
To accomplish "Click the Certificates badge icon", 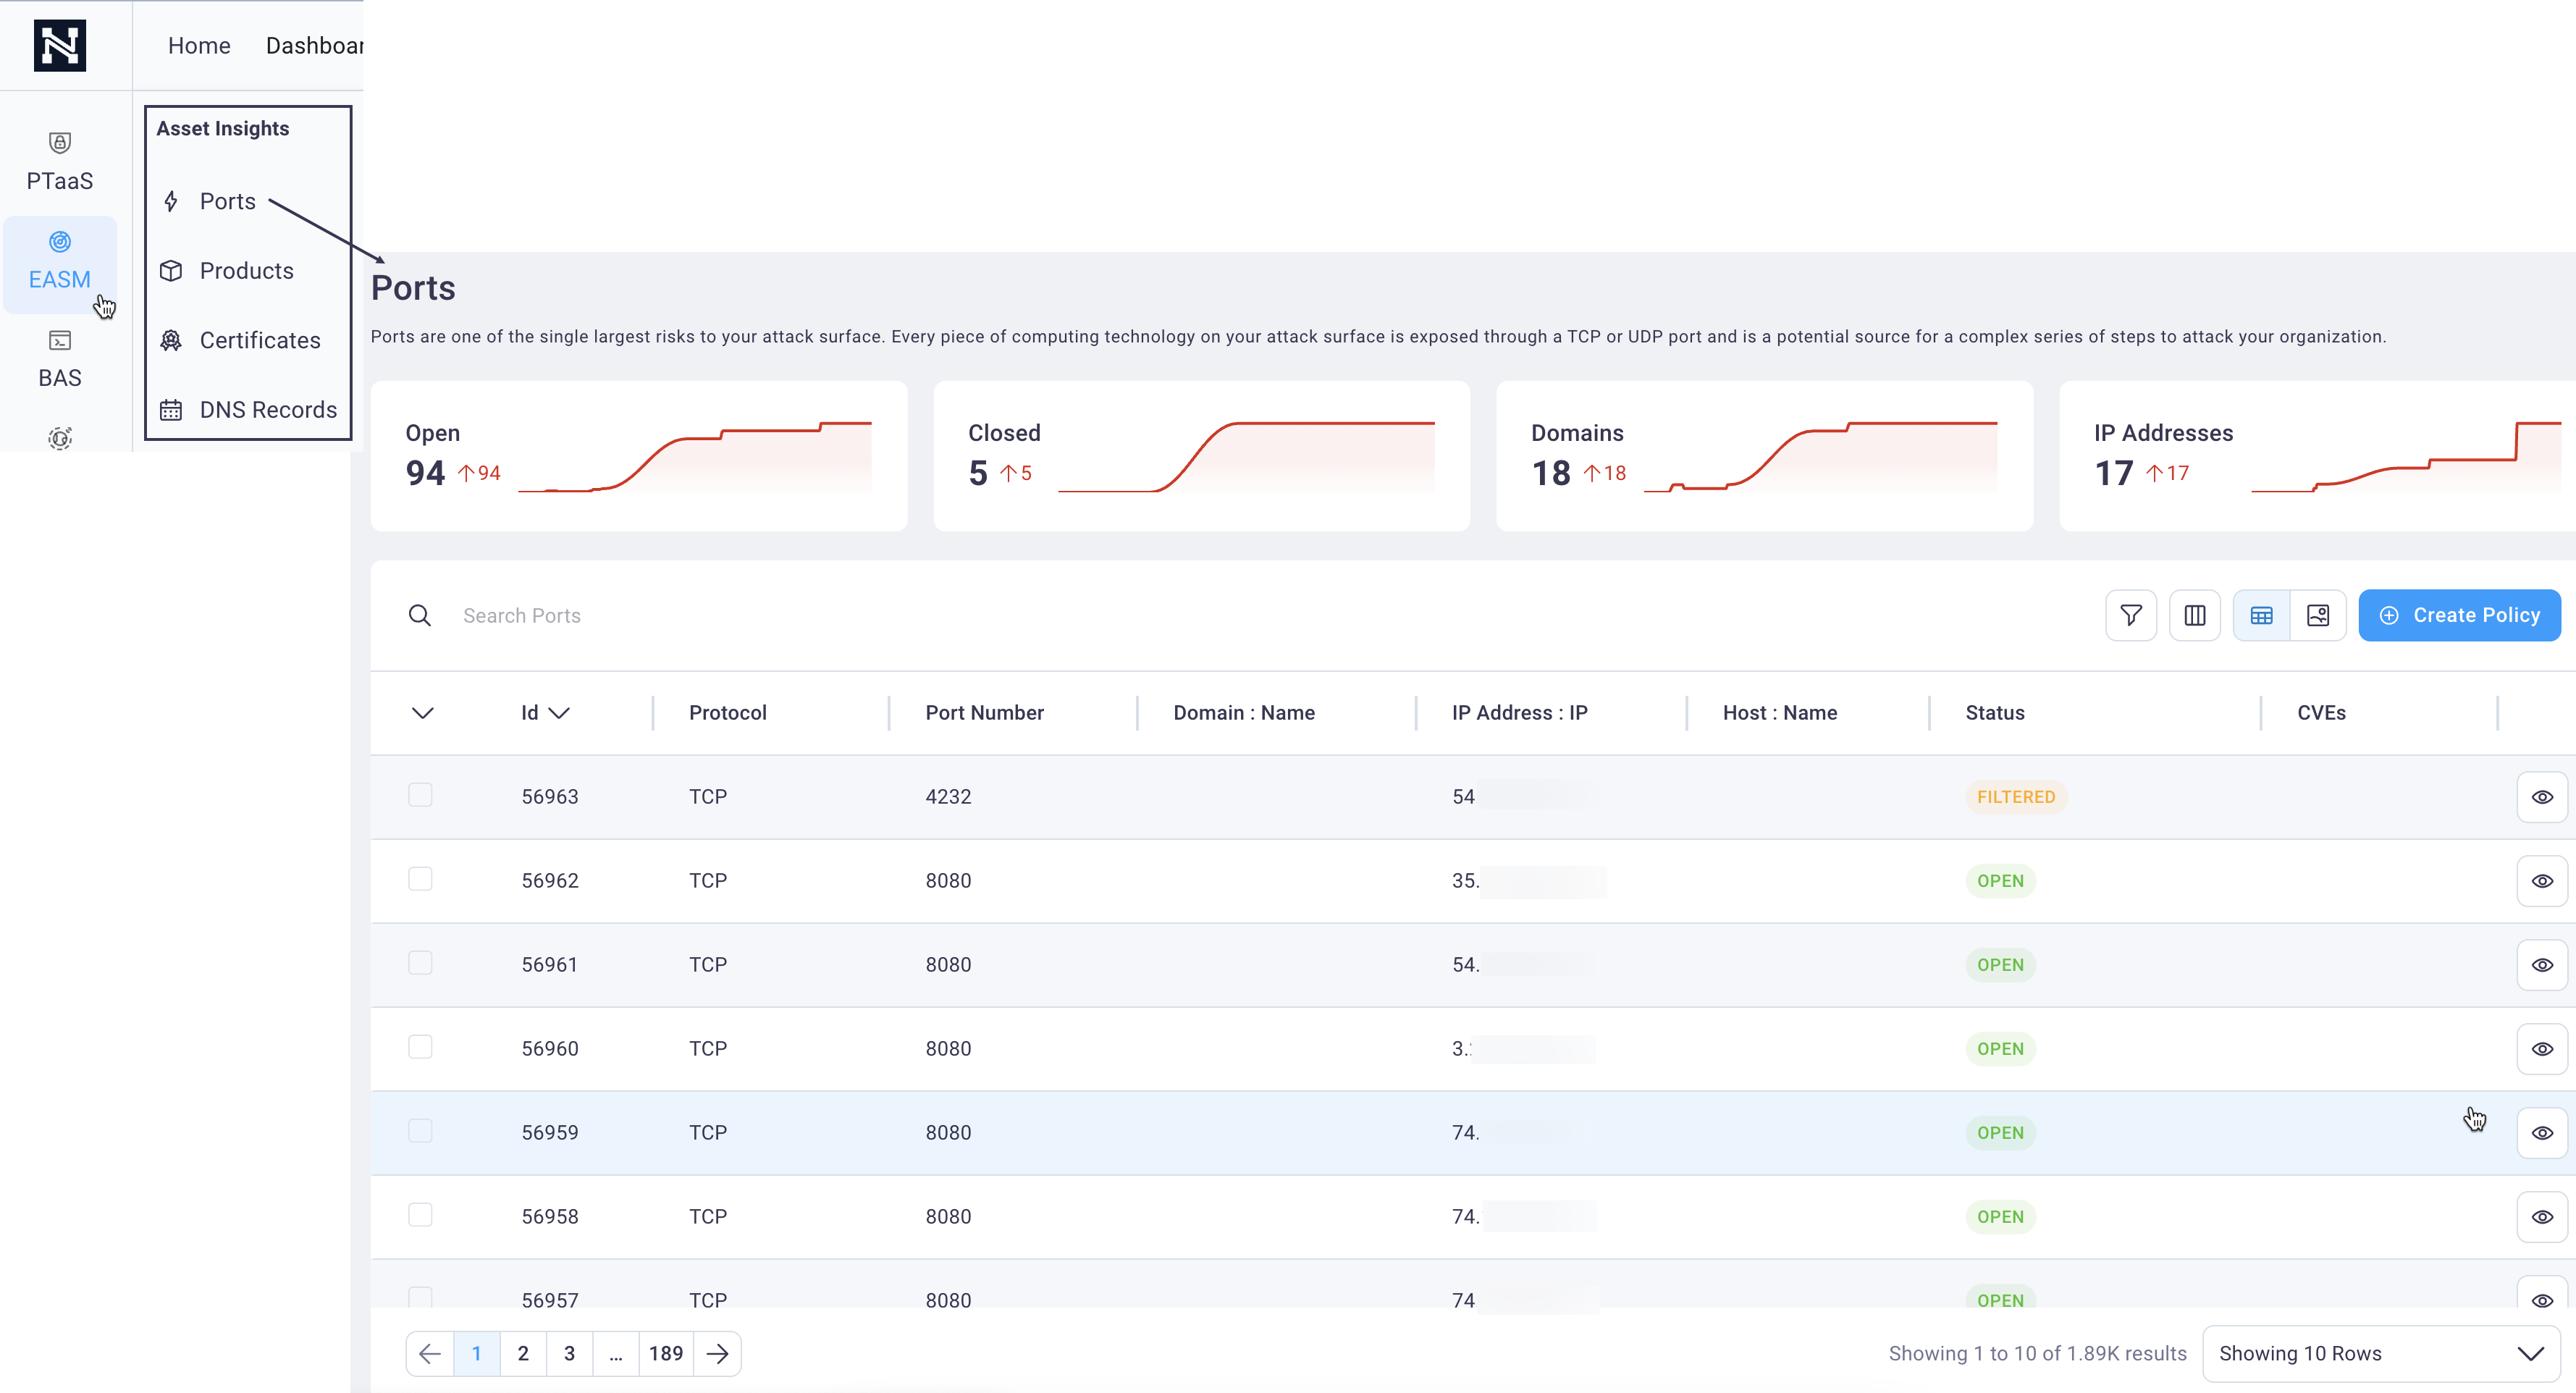I will click(171, 340).
